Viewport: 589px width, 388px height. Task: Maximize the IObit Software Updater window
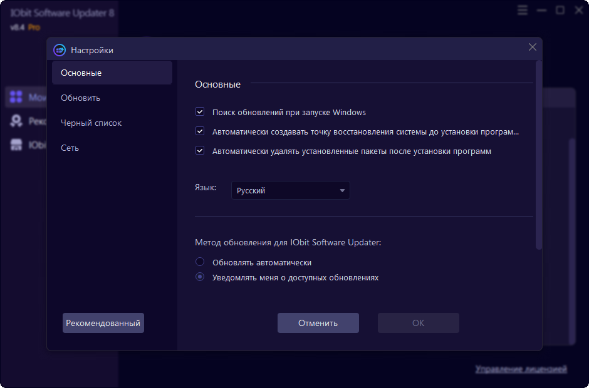560,10
